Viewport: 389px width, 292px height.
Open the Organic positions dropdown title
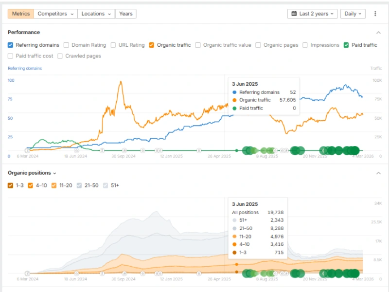pos(32,173)
